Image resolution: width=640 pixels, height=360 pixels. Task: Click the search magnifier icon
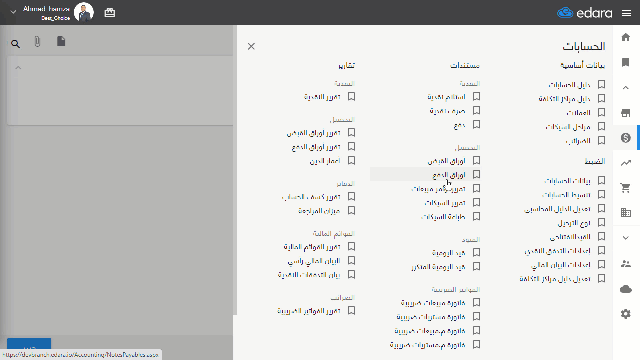click(16, 44)
